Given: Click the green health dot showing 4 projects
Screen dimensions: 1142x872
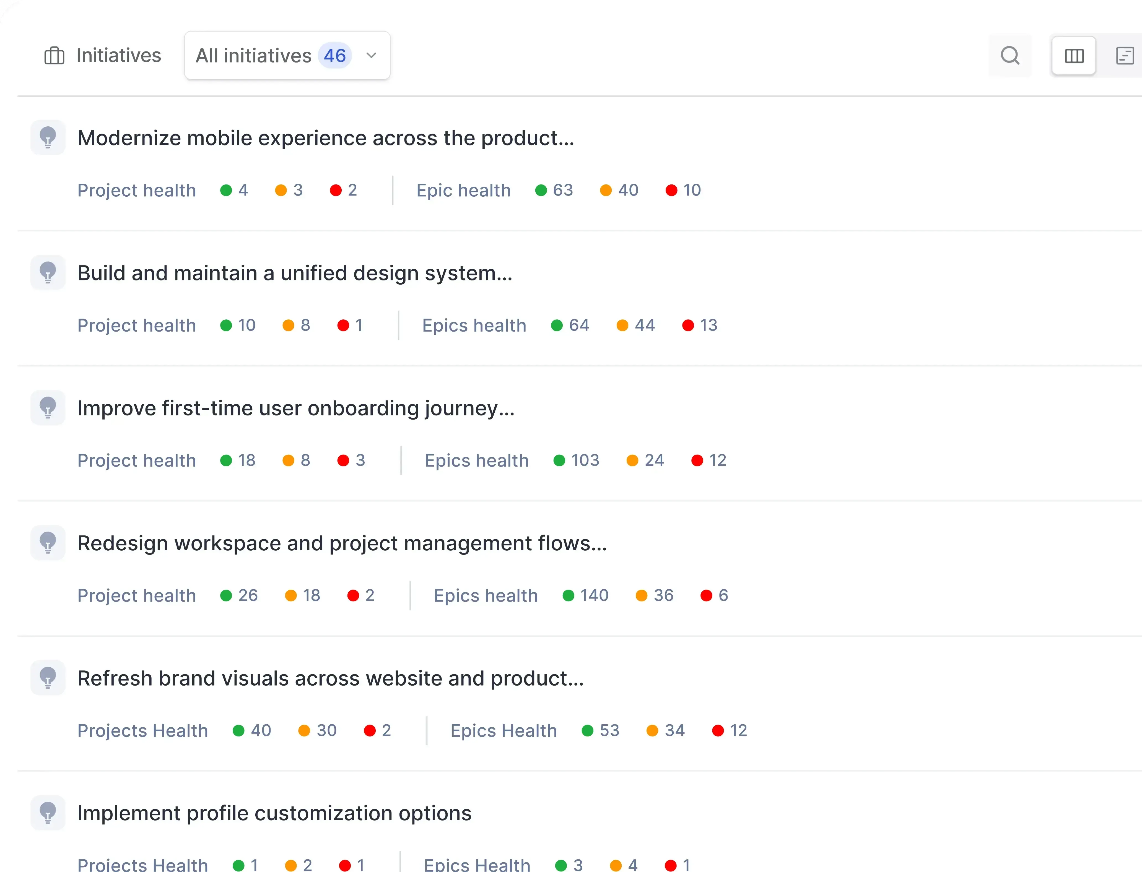Looking at the screenshot, I should (x=233, y=190).
